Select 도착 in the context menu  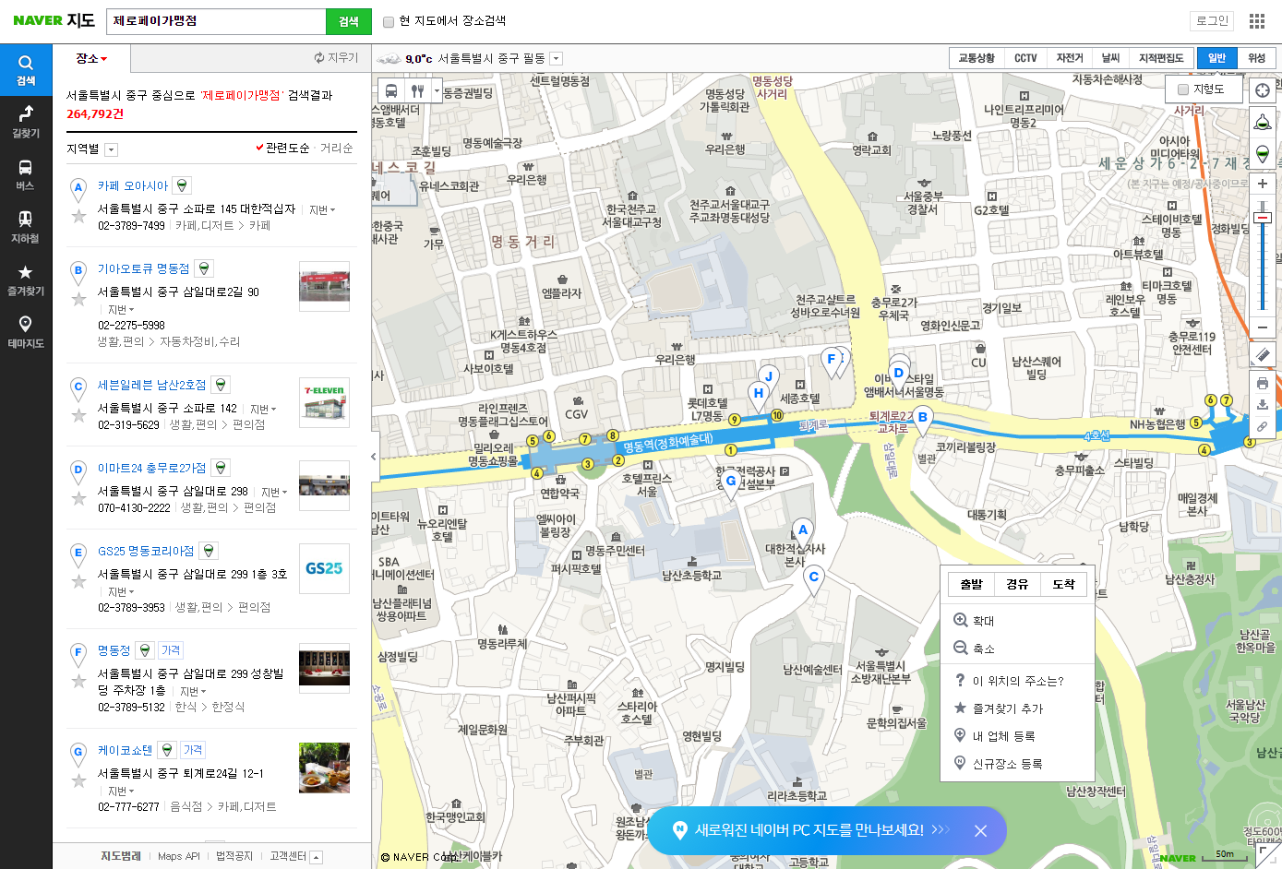(1063, 584)
